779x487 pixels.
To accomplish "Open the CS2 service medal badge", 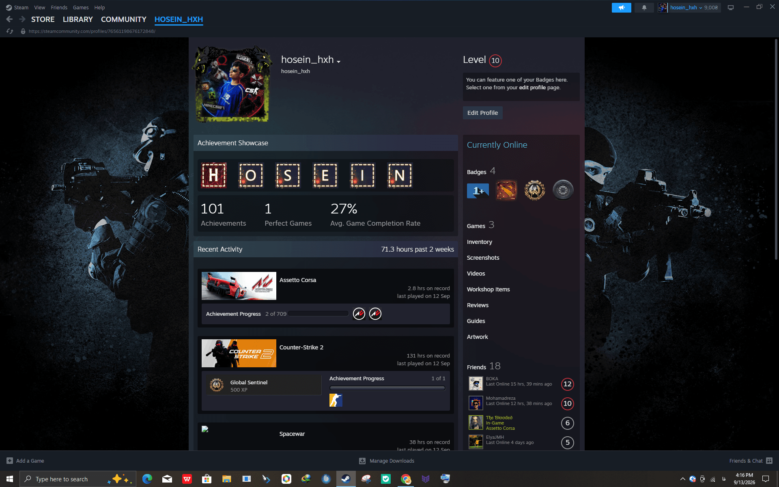I will tap(534, 190).
